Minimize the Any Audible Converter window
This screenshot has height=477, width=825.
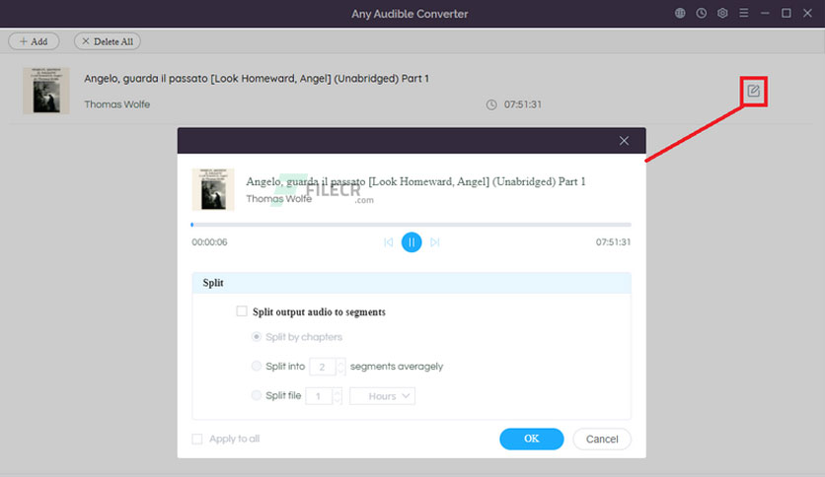765,13
